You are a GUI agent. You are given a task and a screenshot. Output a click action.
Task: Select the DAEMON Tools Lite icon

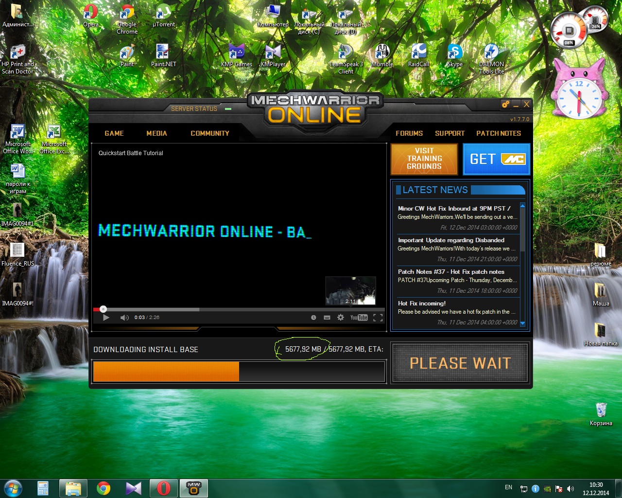(x=491, y=58)
